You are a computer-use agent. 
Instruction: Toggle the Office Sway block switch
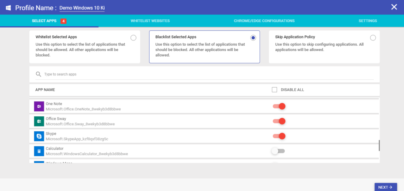pyautogui.click(x=279, y=121)
